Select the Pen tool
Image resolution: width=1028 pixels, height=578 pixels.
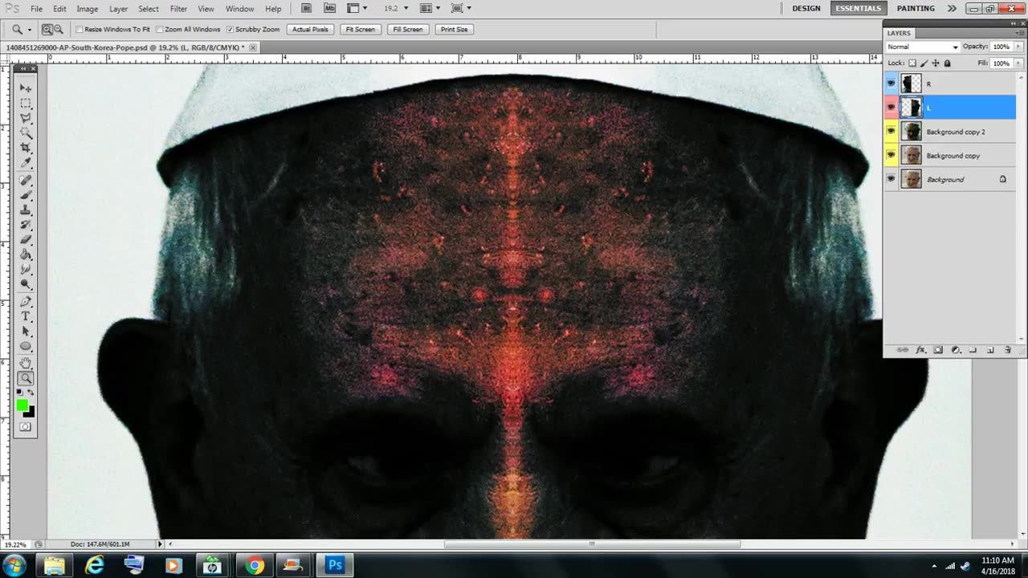[26, 302]
